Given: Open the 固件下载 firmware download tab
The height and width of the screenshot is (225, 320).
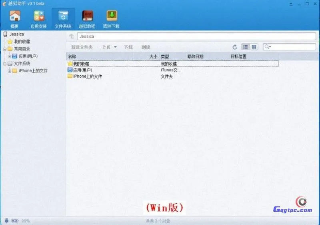Looking at the screenshot, I should (112, 19).
